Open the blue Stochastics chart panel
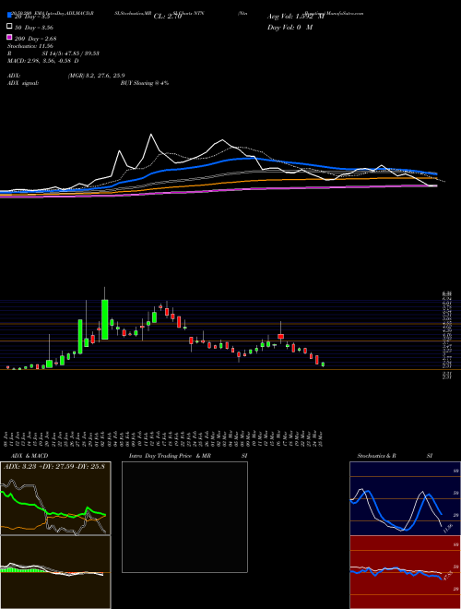This screenshot has width=461, height=609. [405, 498]
